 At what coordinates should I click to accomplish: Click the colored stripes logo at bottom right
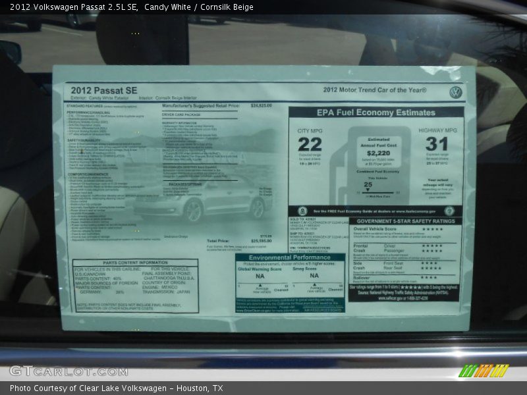point(484,371)
